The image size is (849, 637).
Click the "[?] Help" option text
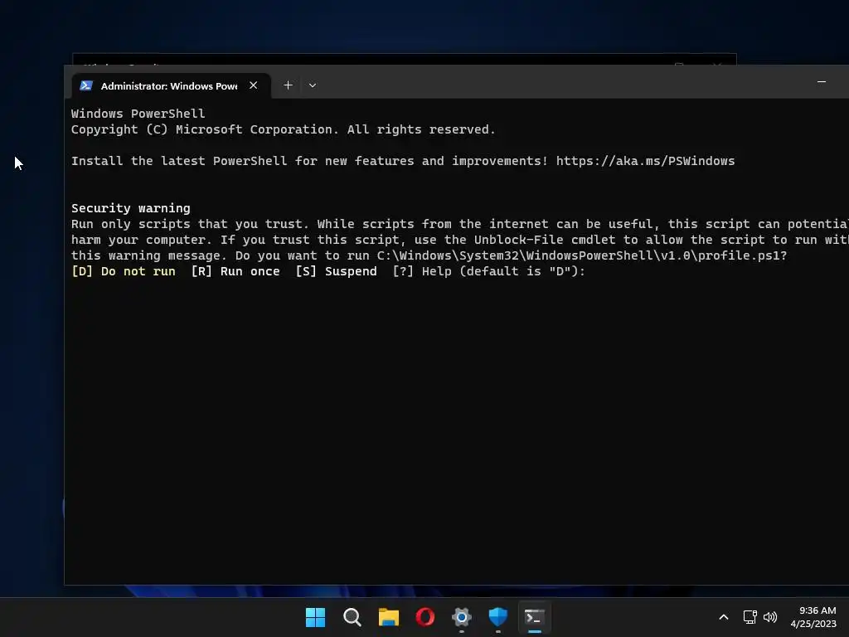pyautogui.click(x=422, y=271)
